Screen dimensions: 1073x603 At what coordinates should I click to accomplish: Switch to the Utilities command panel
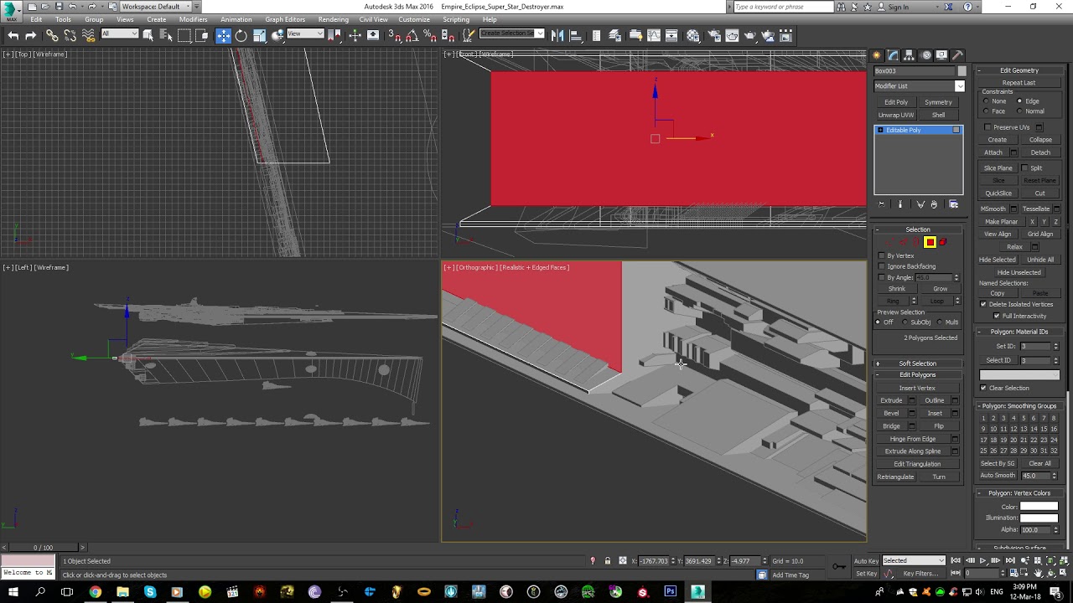point(958,55)
